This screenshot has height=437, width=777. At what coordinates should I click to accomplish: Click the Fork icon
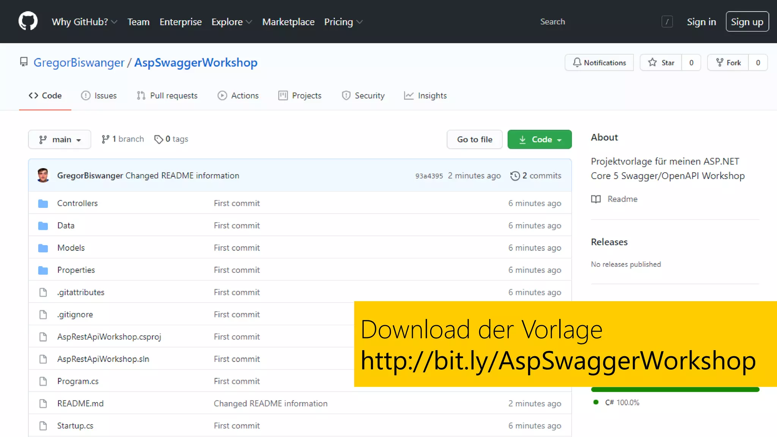coord(719,63)
